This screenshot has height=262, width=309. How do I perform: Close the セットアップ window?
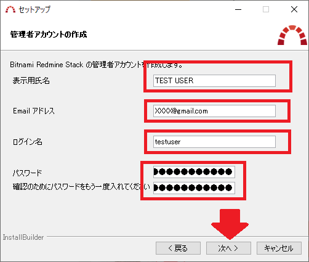coord(294,9)
